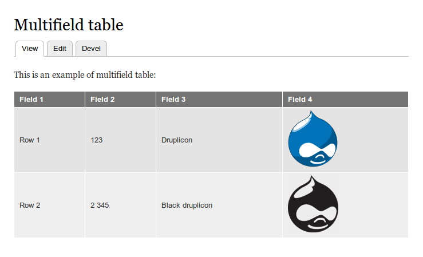Click the Field 3 column header
This screenshot has height=257, width=423.
click(x=219, y=100)
